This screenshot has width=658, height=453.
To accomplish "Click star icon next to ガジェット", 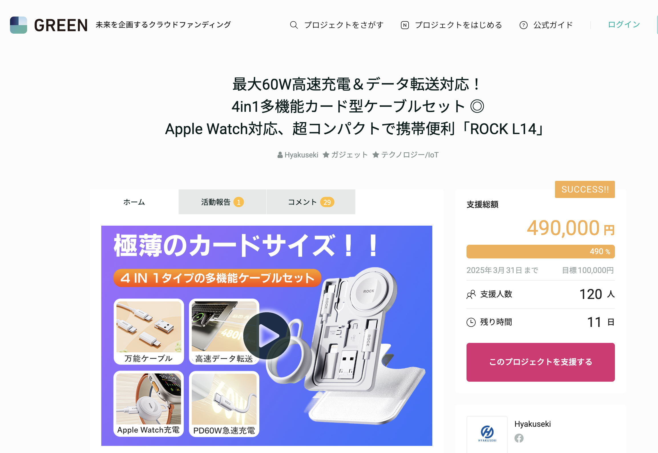I will (x=326, y=155).
